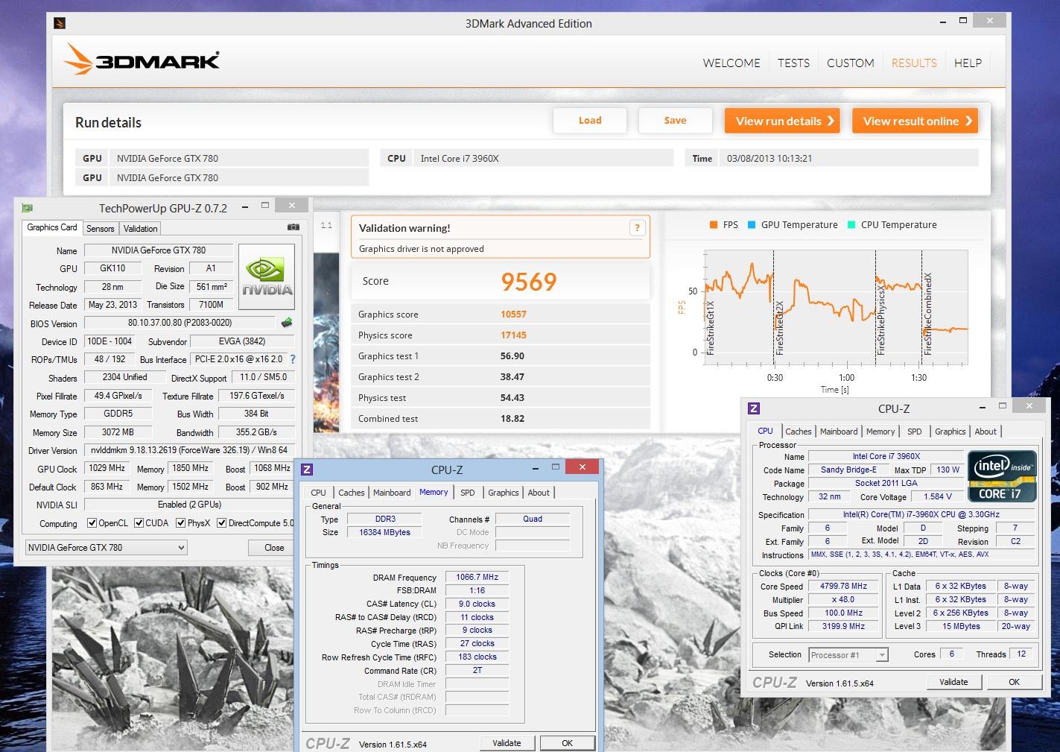Click the Specification field in CPU-Z
This screenshot has width=1060, height=752.
click(922, 514)
